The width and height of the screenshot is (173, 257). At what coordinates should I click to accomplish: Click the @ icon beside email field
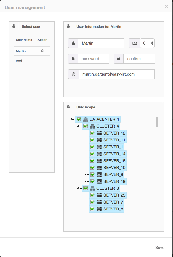pos(73,74)
